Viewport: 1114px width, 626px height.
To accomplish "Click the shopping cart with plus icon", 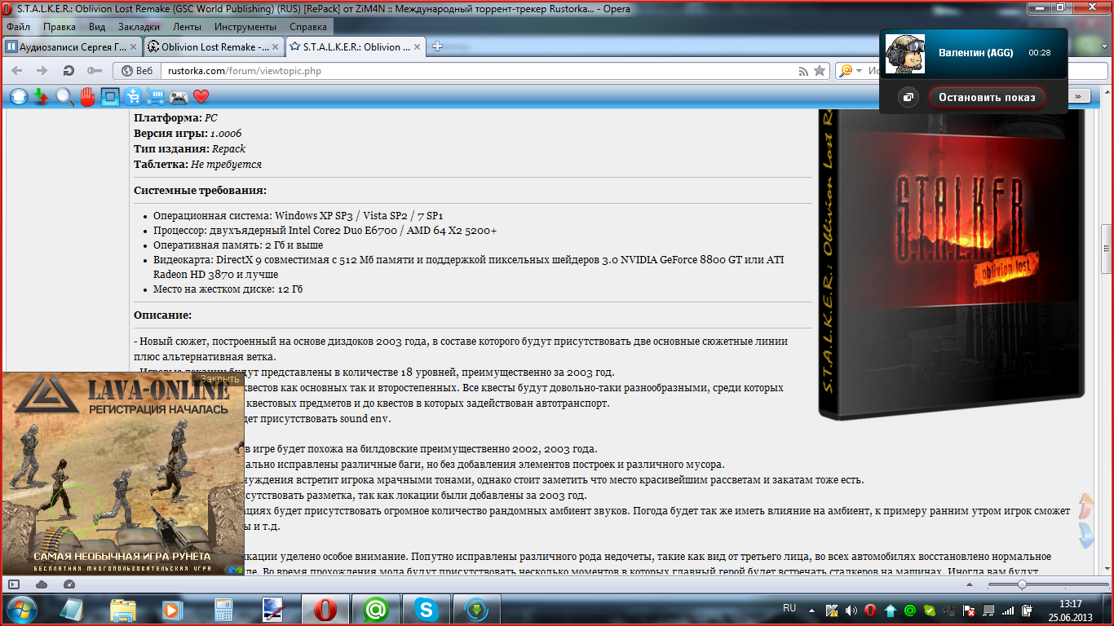I will [x=133, y=97].
